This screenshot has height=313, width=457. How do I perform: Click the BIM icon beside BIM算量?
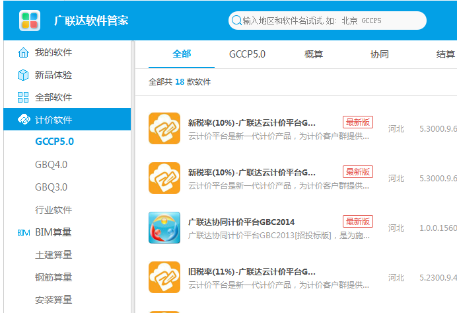pyautogui.click(x=24, y=233)
